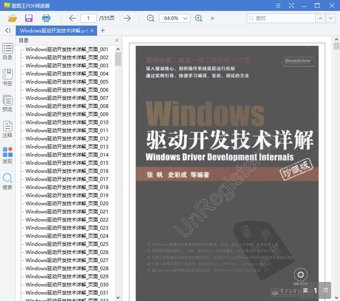Open outline entry 页面_028

point(67,269)
